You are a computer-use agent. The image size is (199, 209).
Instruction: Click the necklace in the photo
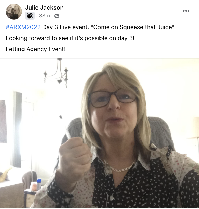tap(119, 167)
